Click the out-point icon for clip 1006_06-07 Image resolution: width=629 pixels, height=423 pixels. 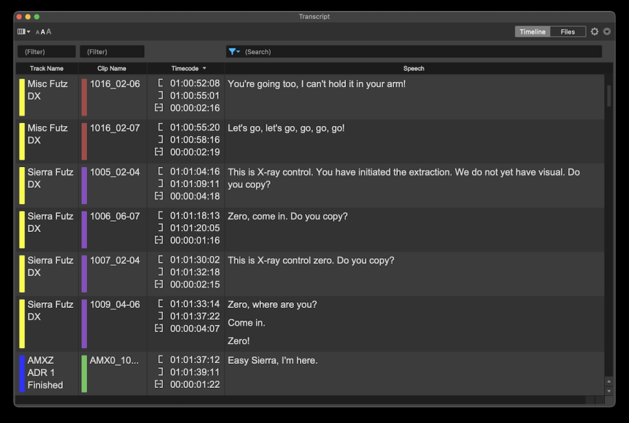click(x=159, y=228)
